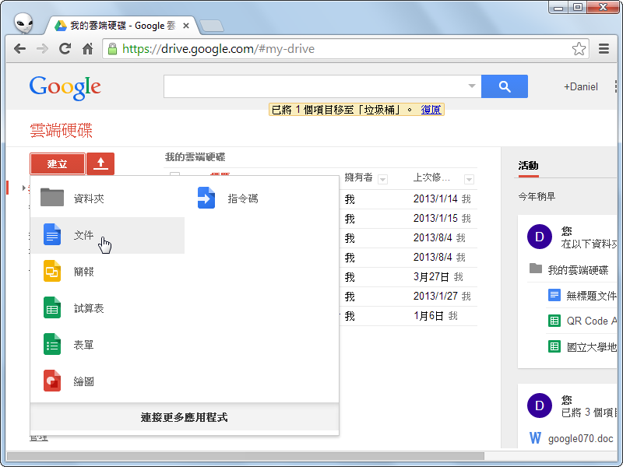Bookmark this page with the star icon
The image size is (623, 467).
pyautogui.click(x=579, y=49)
